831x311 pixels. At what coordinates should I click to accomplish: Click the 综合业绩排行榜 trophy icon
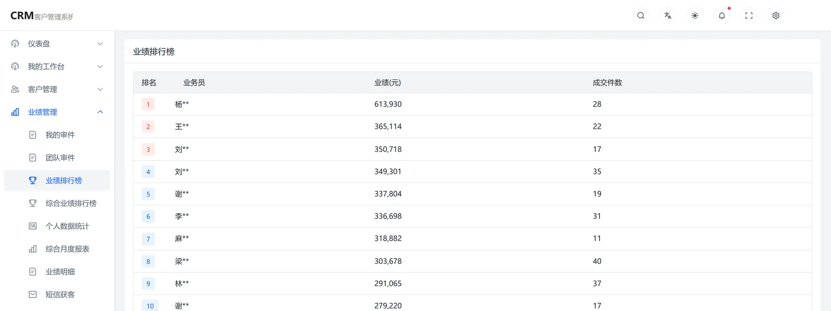(x=33, y=203)
